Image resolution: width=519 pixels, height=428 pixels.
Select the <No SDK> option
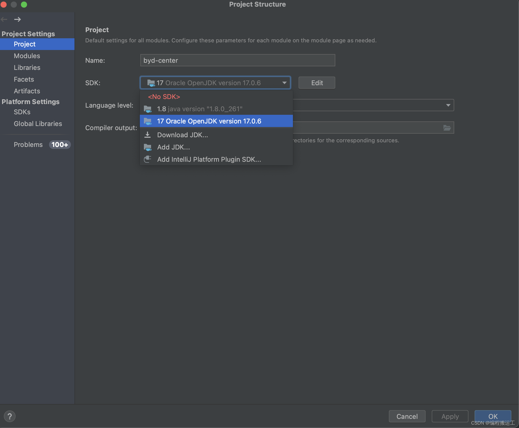coord(164,97)
